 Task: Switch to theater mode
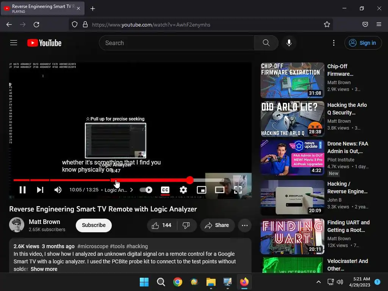pyautogui.click(x=219, y=190)
